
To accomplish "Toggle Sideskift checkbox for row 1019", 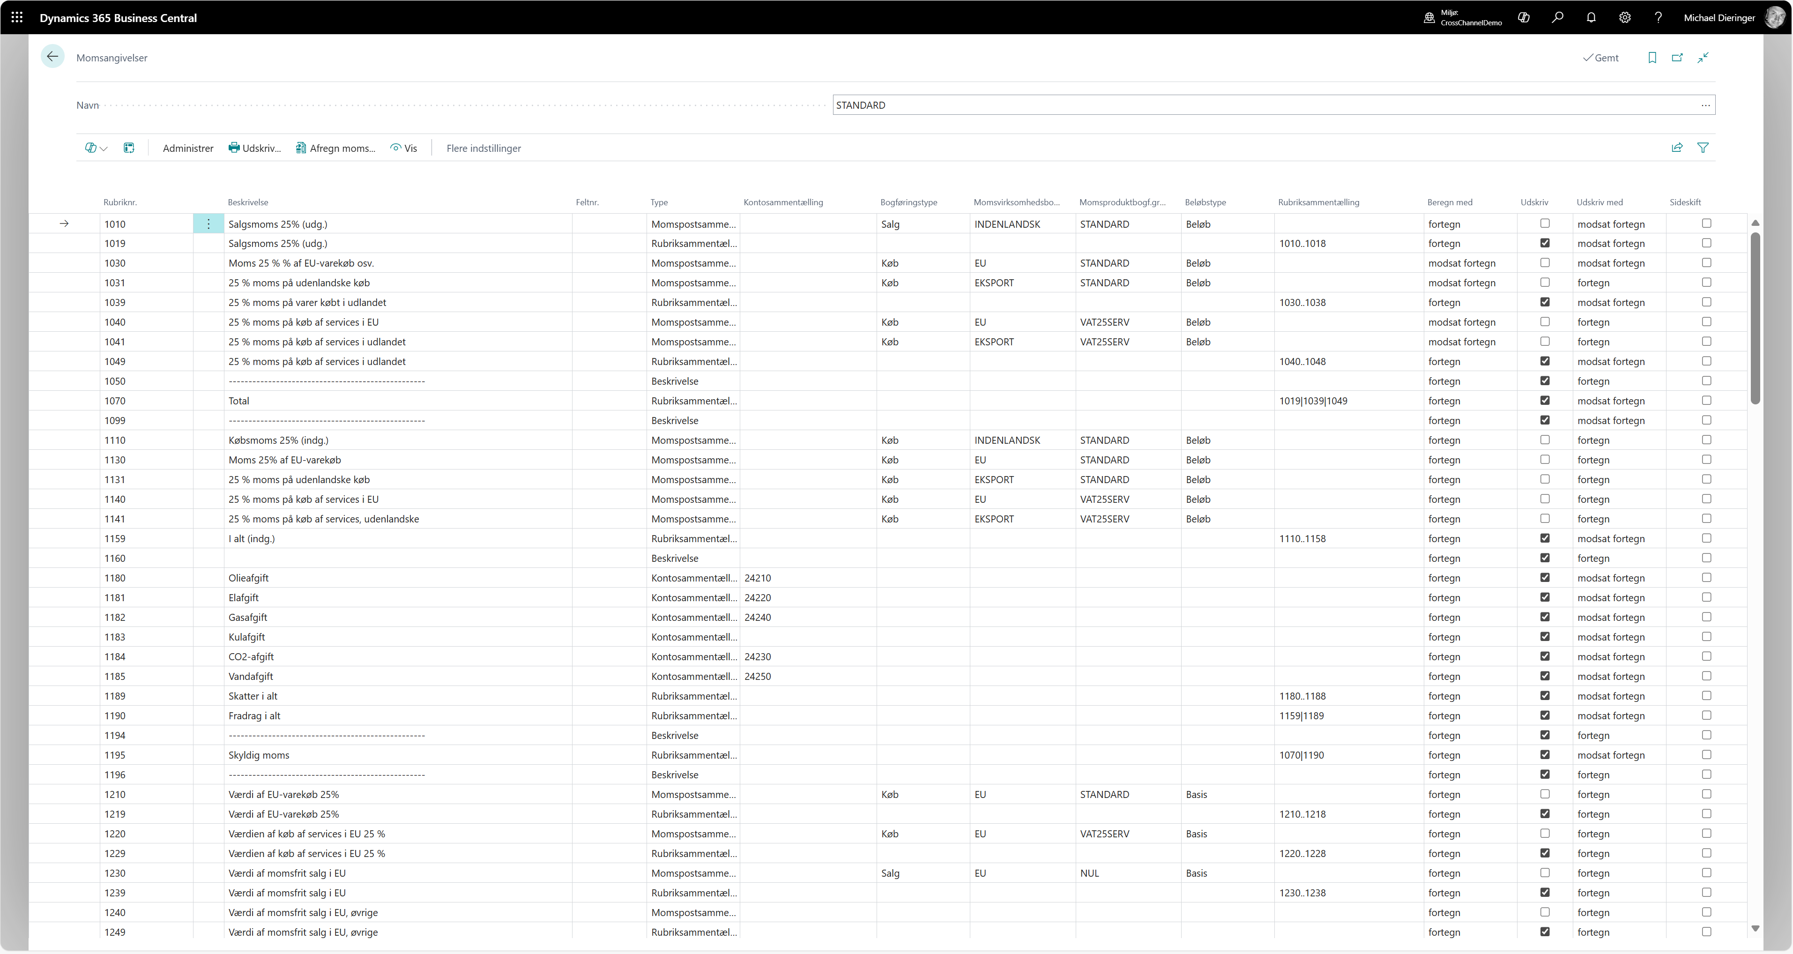I will click(1706, 243).
